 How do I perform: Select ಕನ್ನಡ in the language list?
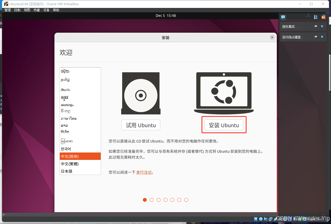pyautogui.click(x=80, y=98)
